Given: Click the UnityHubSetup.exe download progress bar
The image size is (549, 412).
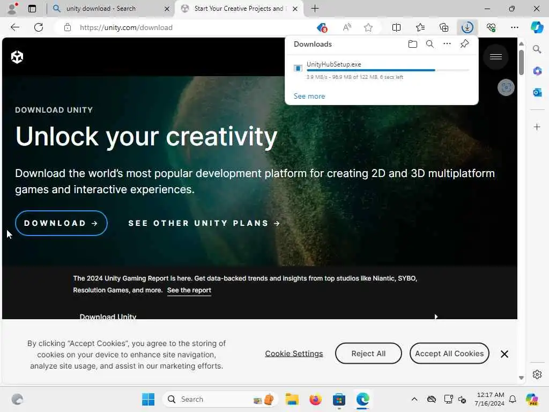Looking at the screenshot, I should click(388, 70).
